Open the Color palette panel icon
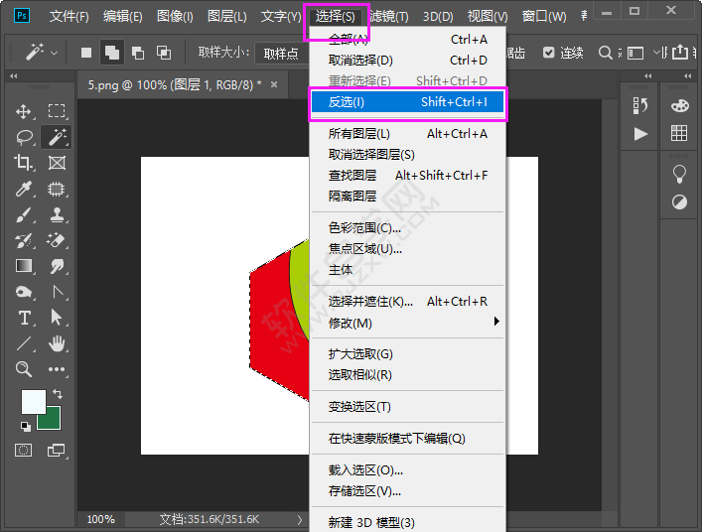The height and width of the screenshot is (532, 702). [679, 106]
